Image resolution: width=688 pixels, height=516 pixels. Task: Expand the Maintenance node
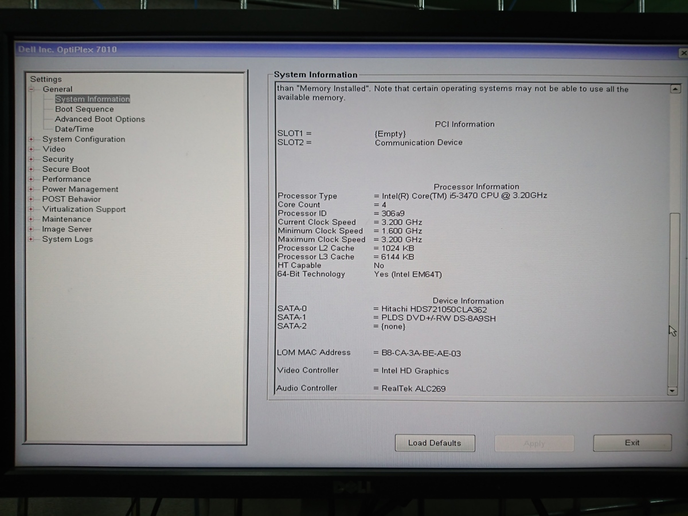[x=31, y=219]
